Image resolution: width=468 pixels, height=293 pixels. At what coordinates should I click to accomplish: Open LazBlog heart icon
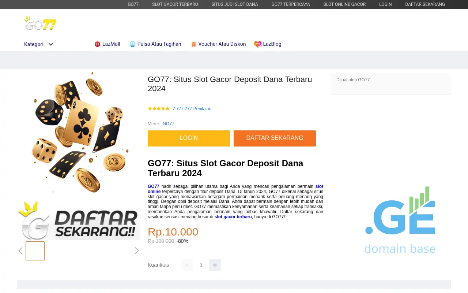pyautogui.click(x=258, y=44)
